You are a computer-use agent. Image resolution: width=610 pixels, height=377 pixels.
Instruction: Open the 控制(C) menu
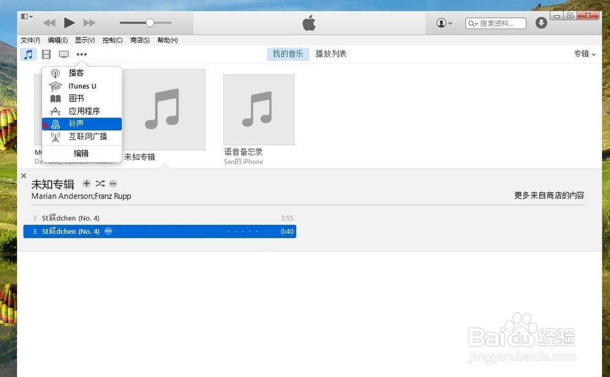(x=112, y=40)
